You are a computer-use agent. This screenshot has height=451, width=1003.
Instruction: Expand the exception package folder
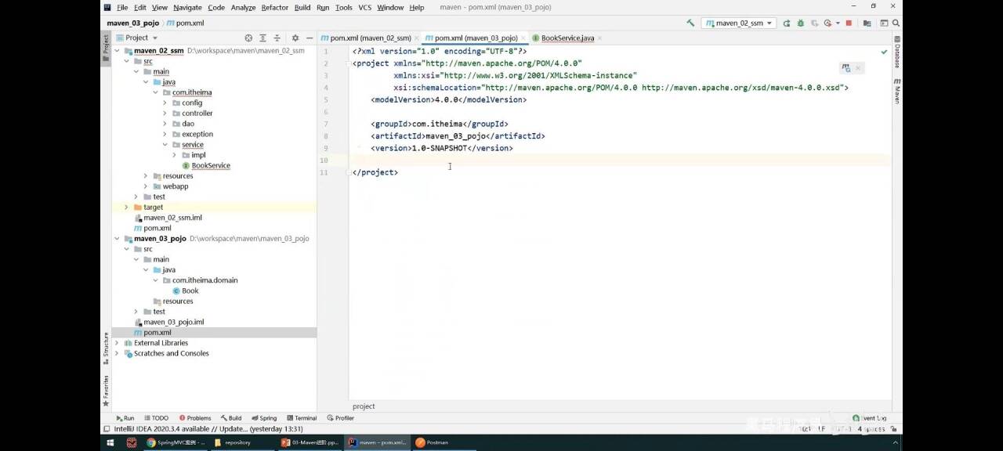coord(165,134)
